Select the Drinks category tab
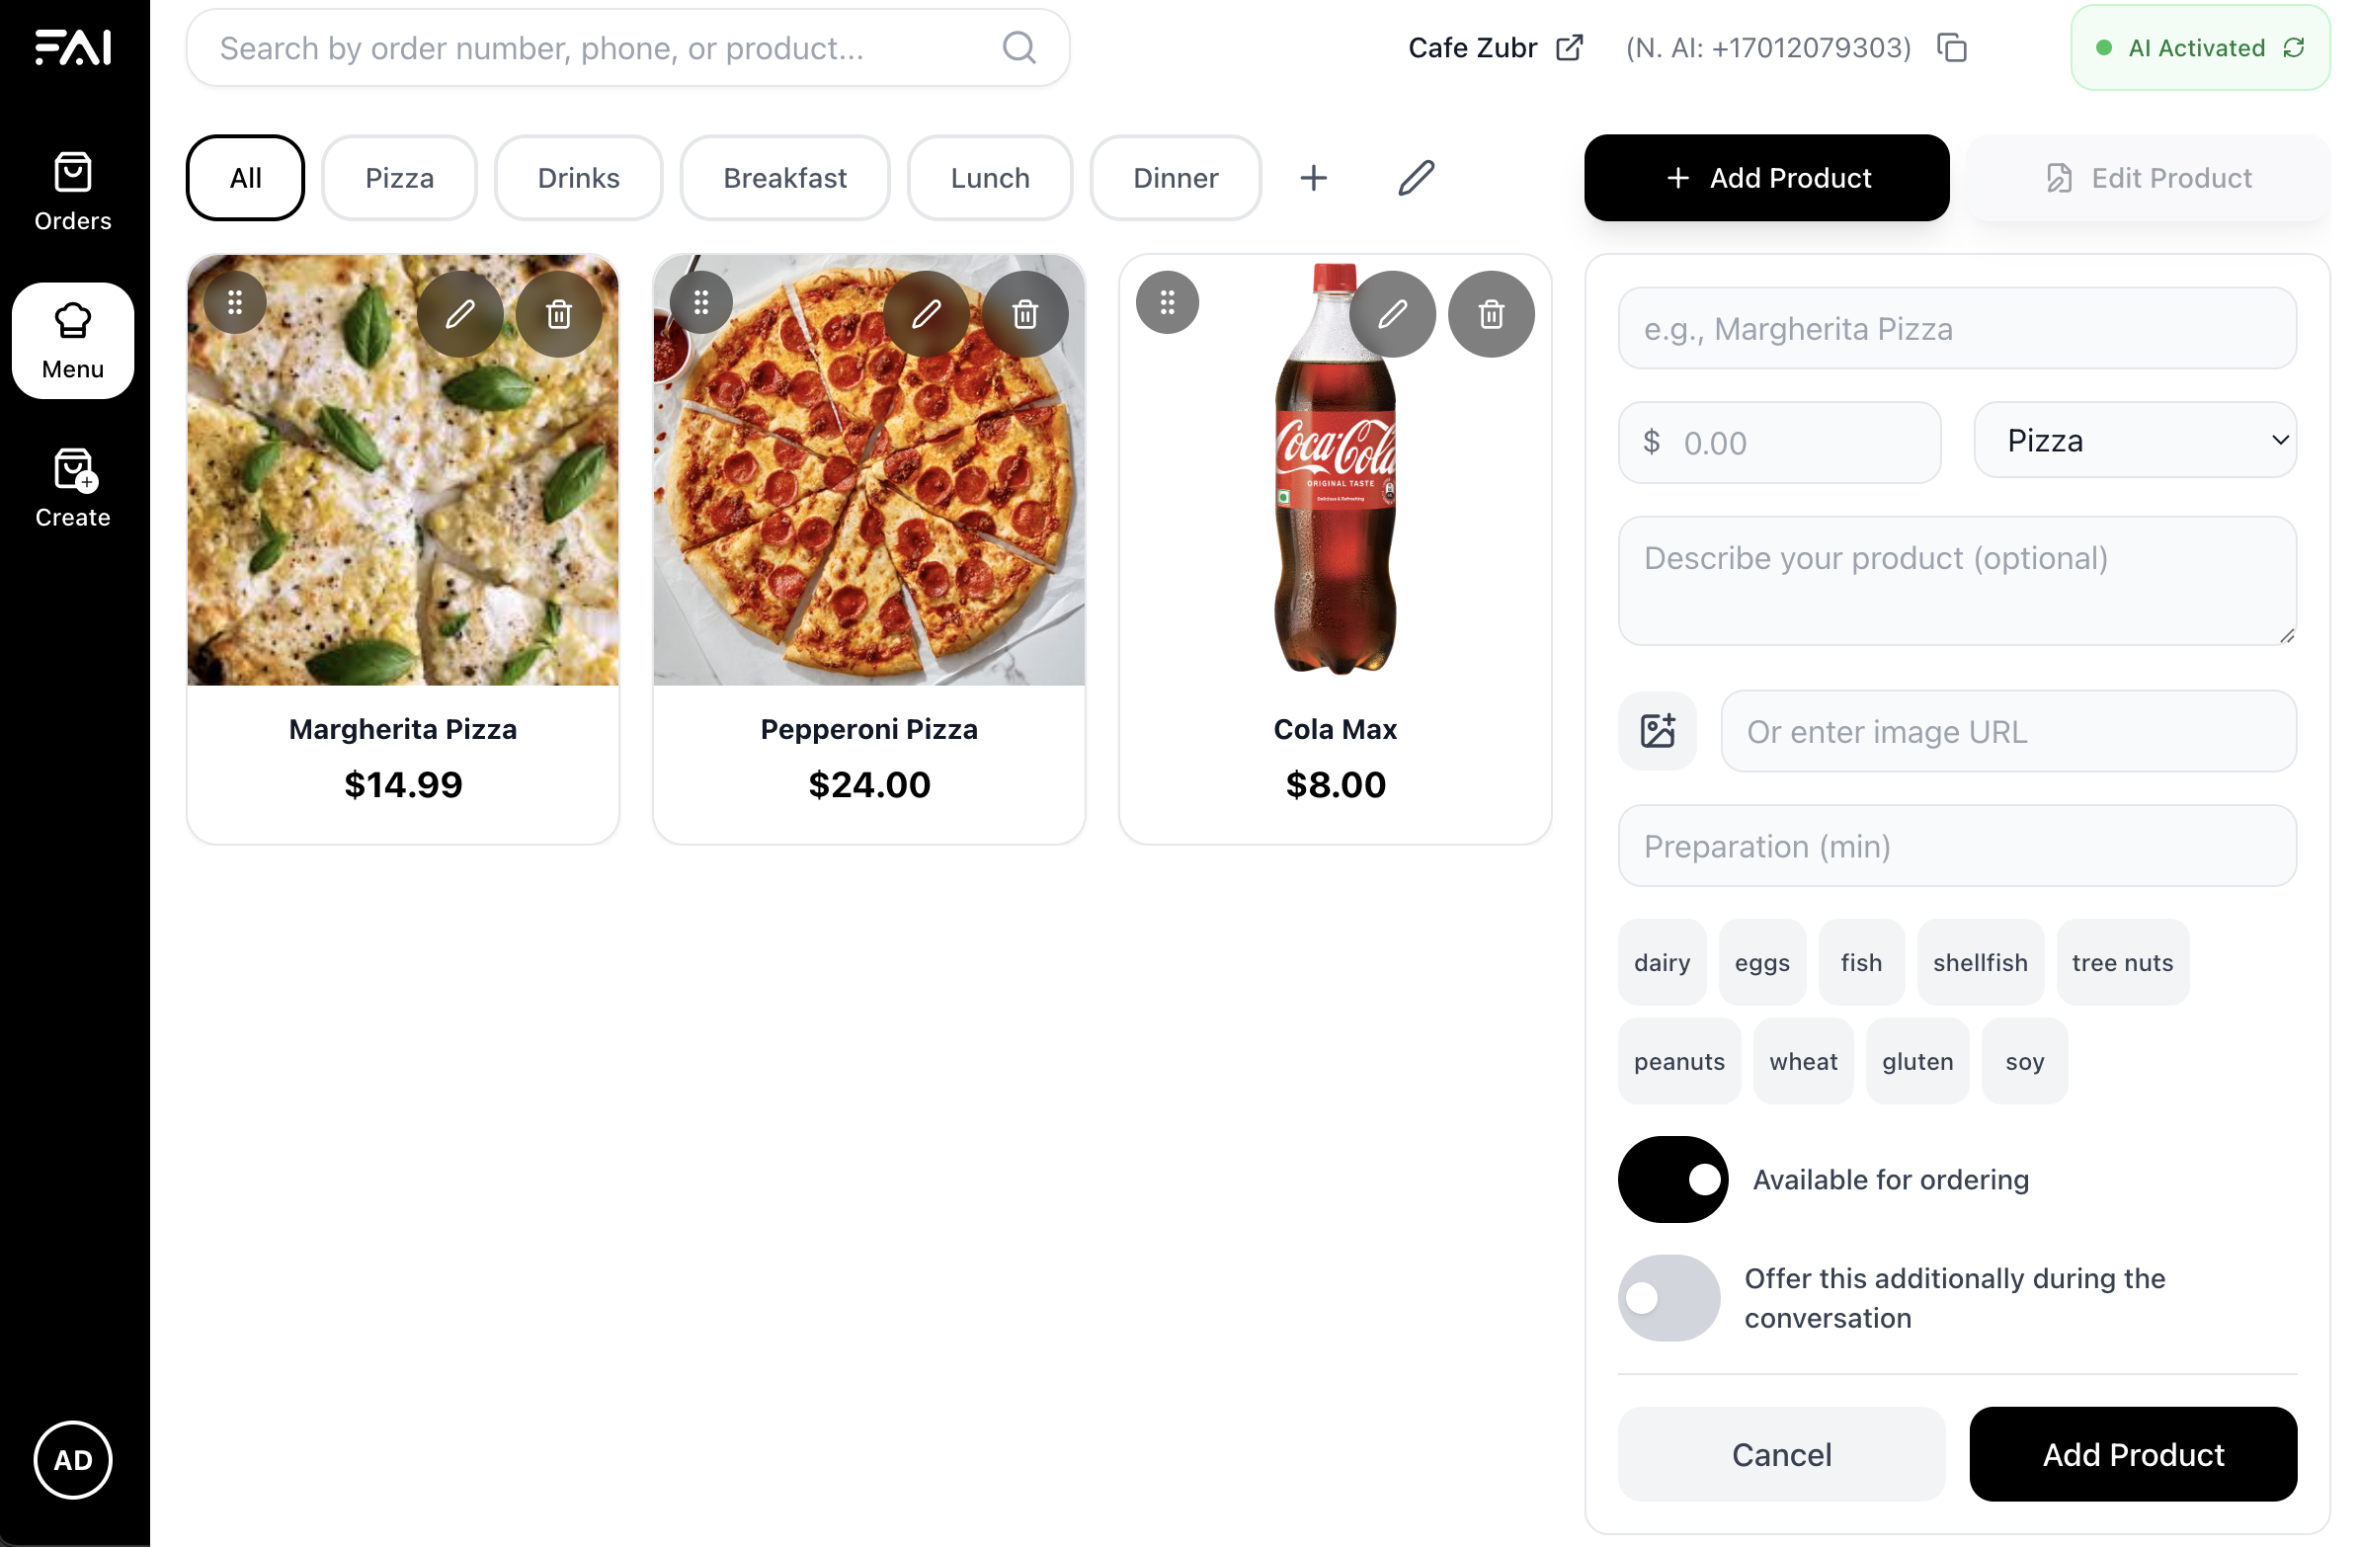2359x1547 pixels. pyautogui.click(x=578, y=179)
